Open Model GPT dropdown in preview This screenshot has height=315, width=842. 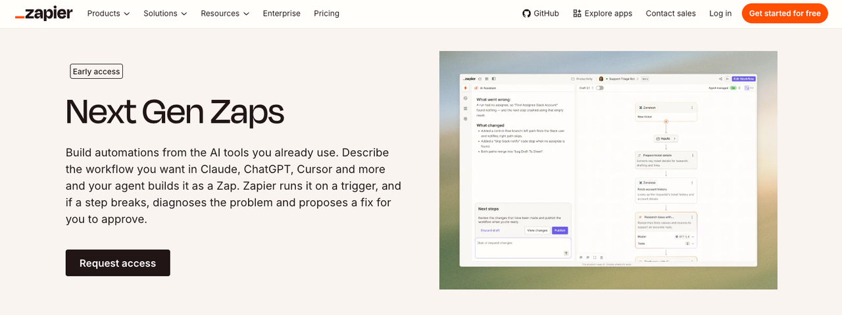(x=684, y=236)
